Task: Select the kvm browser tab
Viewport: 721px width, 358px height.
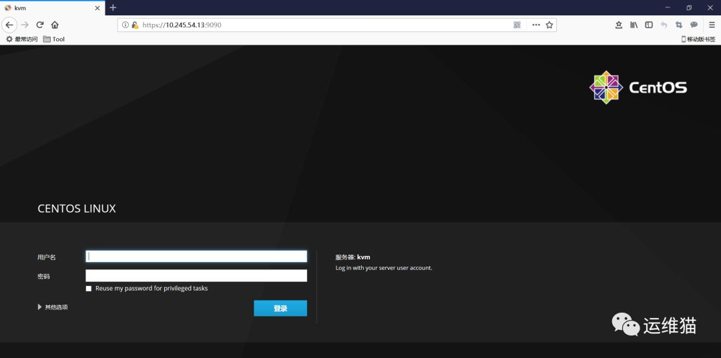Action: point(53,8)
